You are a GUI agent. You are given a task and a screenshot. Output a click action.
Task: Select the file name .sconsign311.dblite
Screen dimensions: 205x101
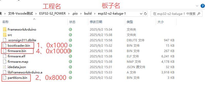[22, 40]
